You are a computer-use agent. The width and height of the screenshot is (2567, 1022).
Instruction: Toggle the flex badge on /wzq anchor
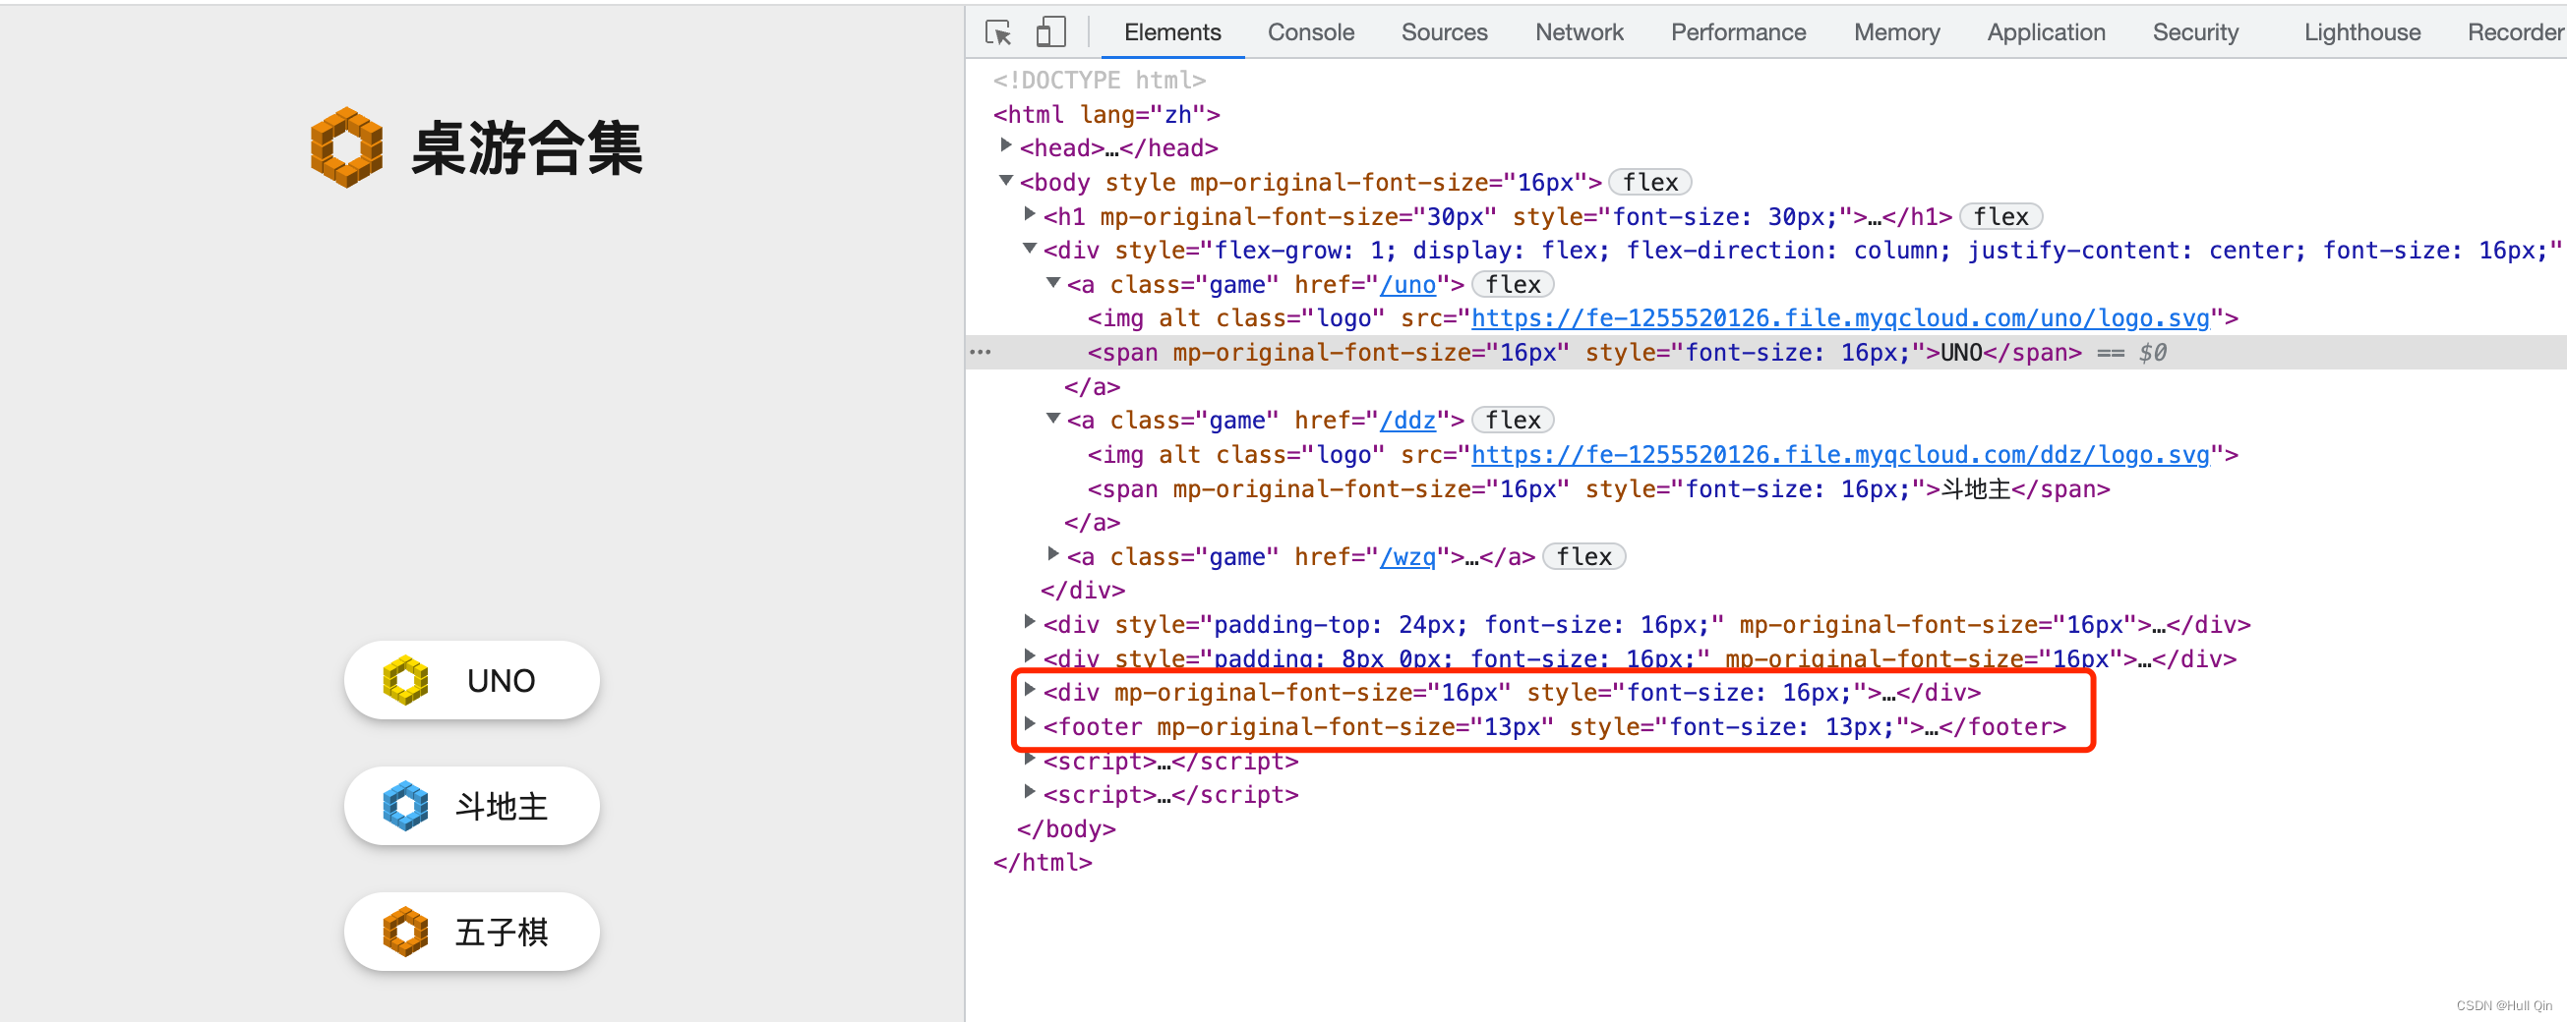click(x=1583, y=557)
